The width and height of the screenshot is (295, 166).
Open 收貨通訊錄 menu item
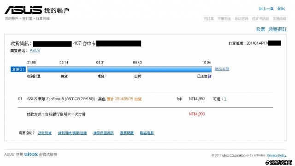click(x=260, y=18)
